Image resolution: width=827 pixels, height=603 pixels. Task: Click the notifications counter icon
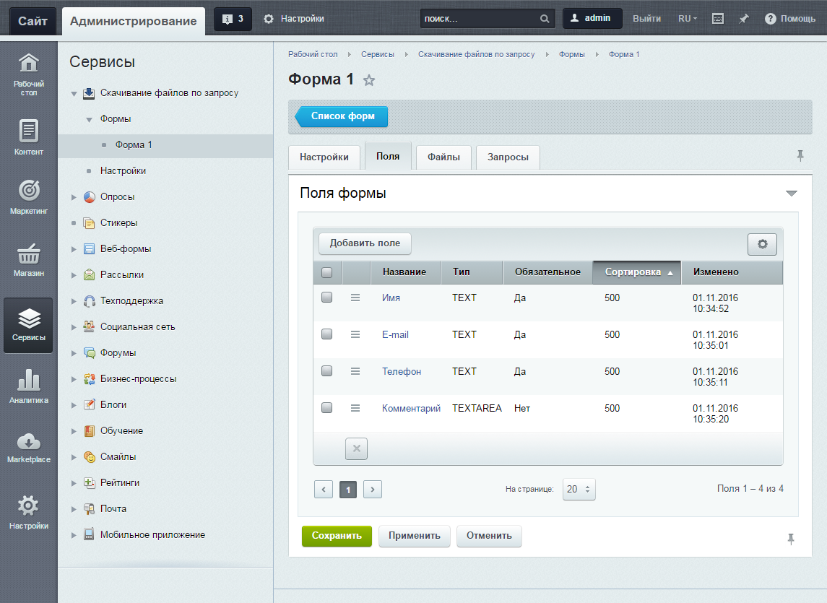tap(233, 19)
